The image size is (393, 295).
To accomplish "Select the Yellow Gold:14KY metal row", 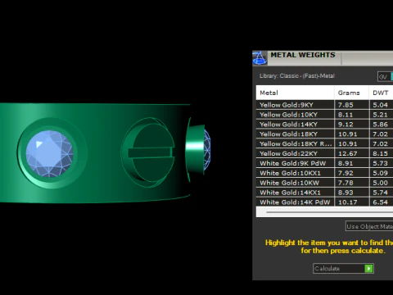I will click(x=324, y=125).
